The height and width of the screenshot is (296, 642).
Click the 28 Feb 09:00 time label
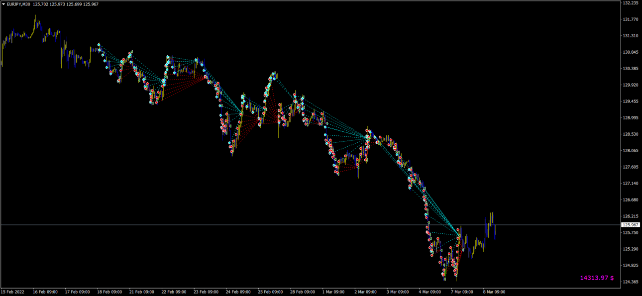303,292
